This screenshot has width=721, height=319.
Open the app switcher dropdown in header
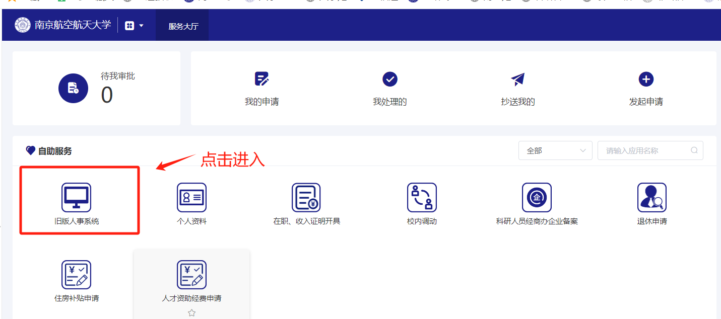(134, 26)
